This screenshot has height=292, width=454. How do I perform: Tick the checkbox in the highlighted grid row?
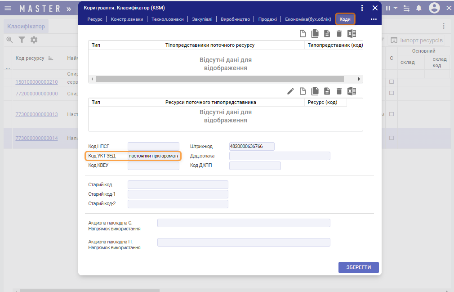coord(392,138)
